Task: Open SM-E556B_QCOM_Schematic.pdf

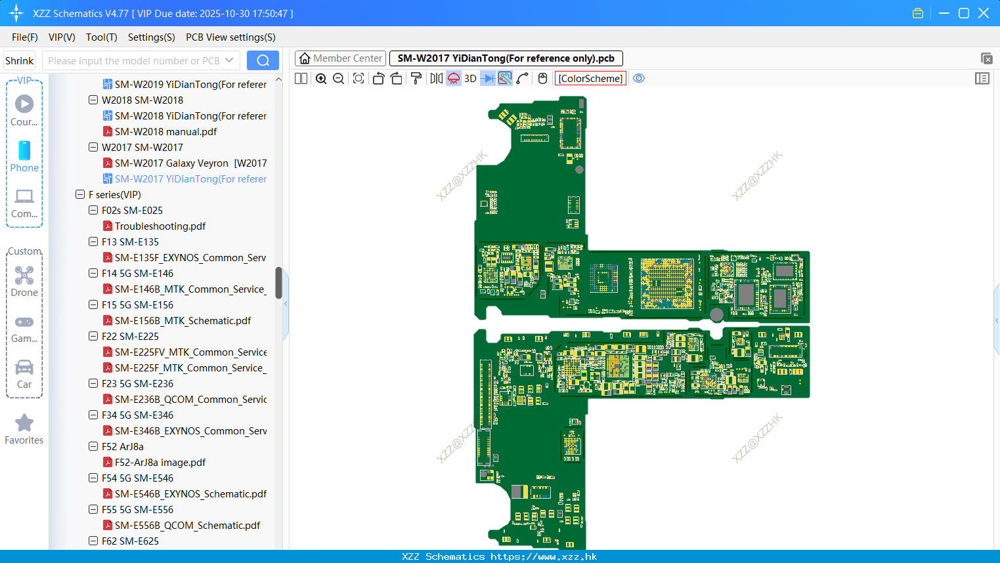Action: pyautogui.click(x=187, y=525)
